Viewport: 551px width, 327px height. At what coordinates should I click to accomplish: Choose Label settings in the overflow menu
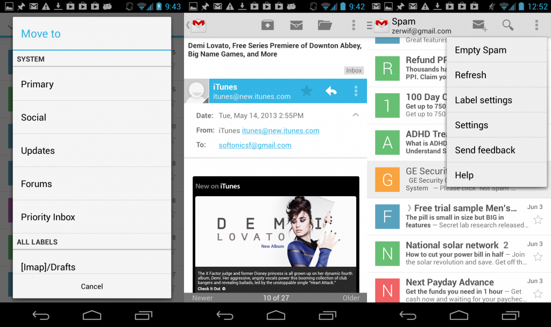point(483,100)
